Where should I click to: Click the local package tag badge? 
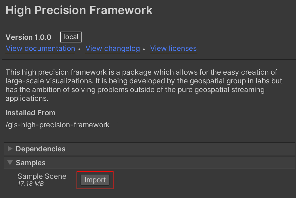71,37
